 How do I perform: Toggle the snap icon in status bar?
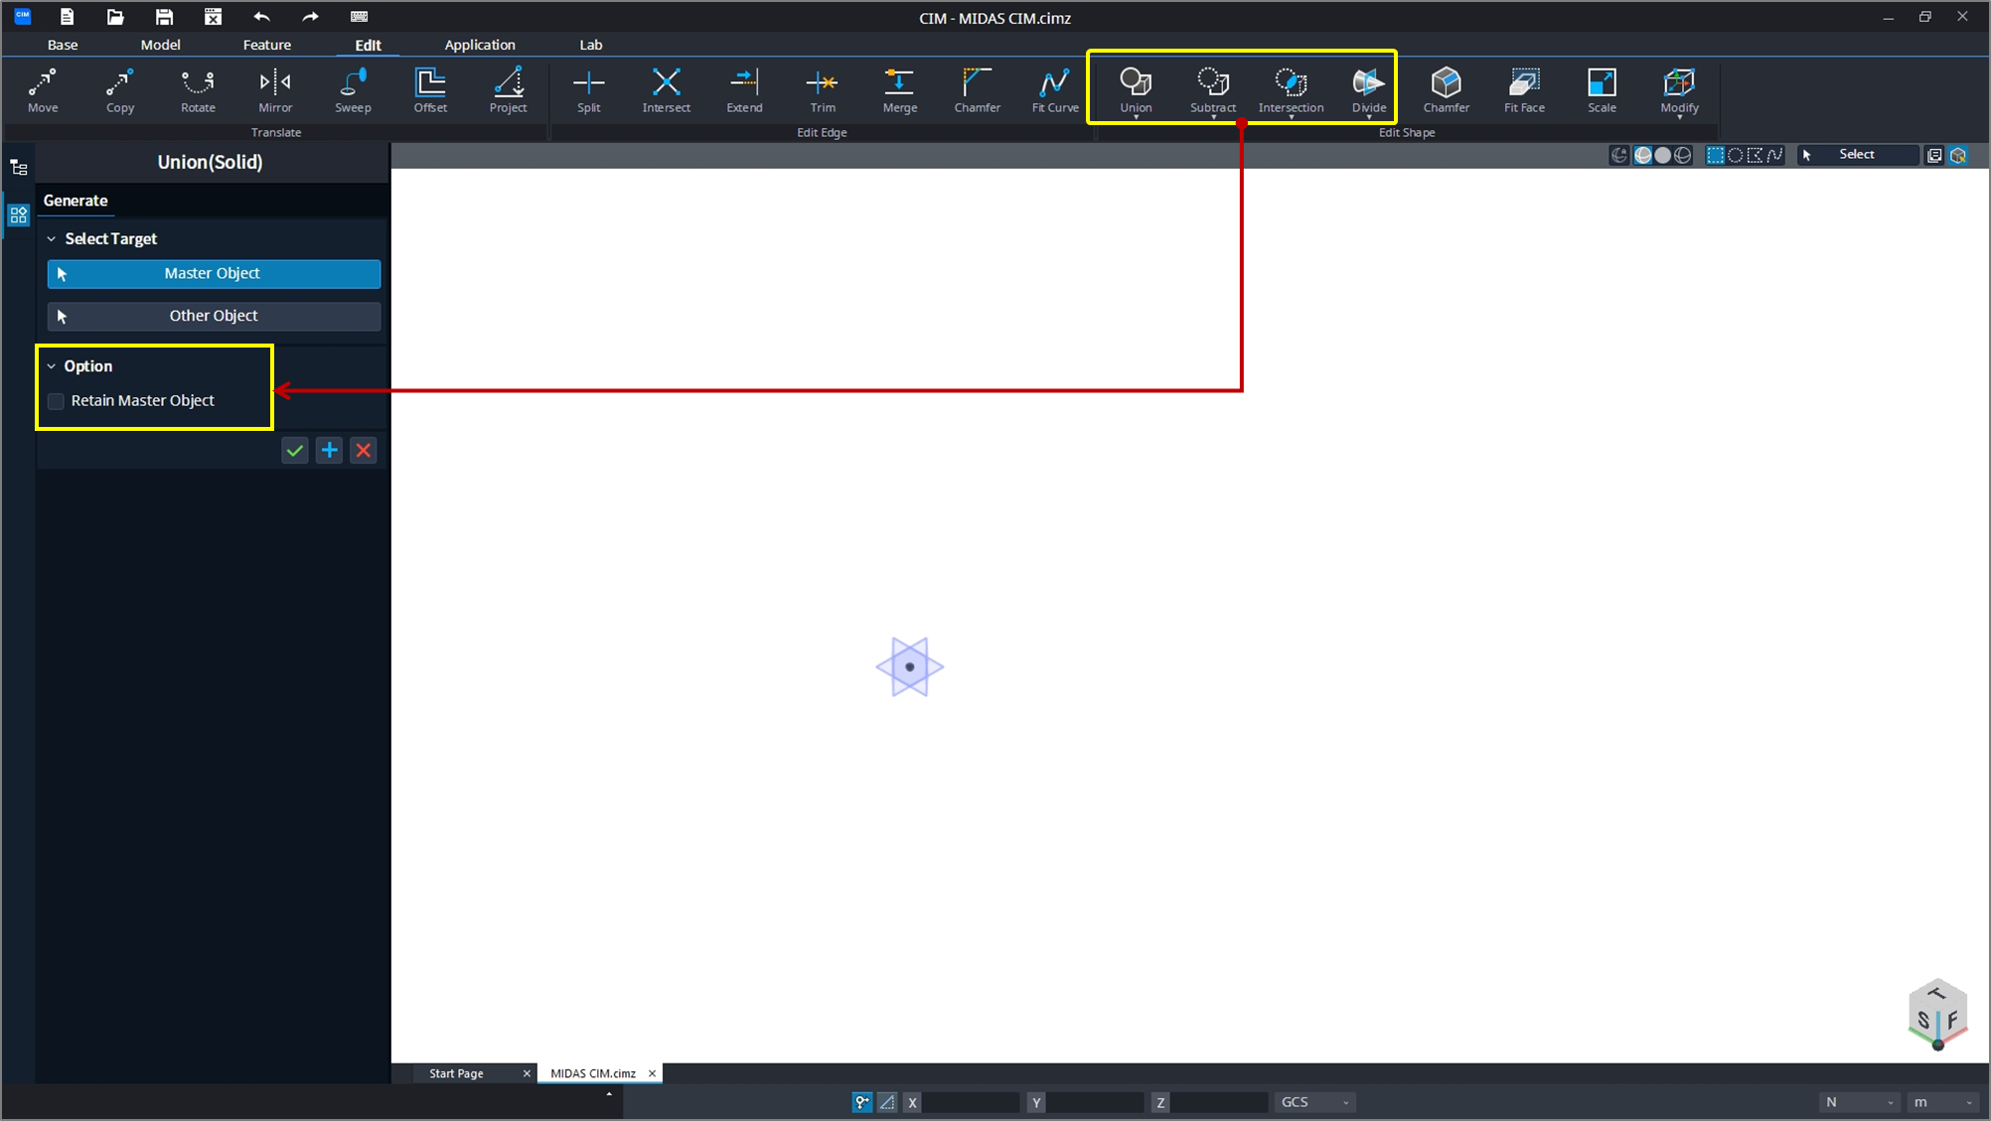[861, 1102]
